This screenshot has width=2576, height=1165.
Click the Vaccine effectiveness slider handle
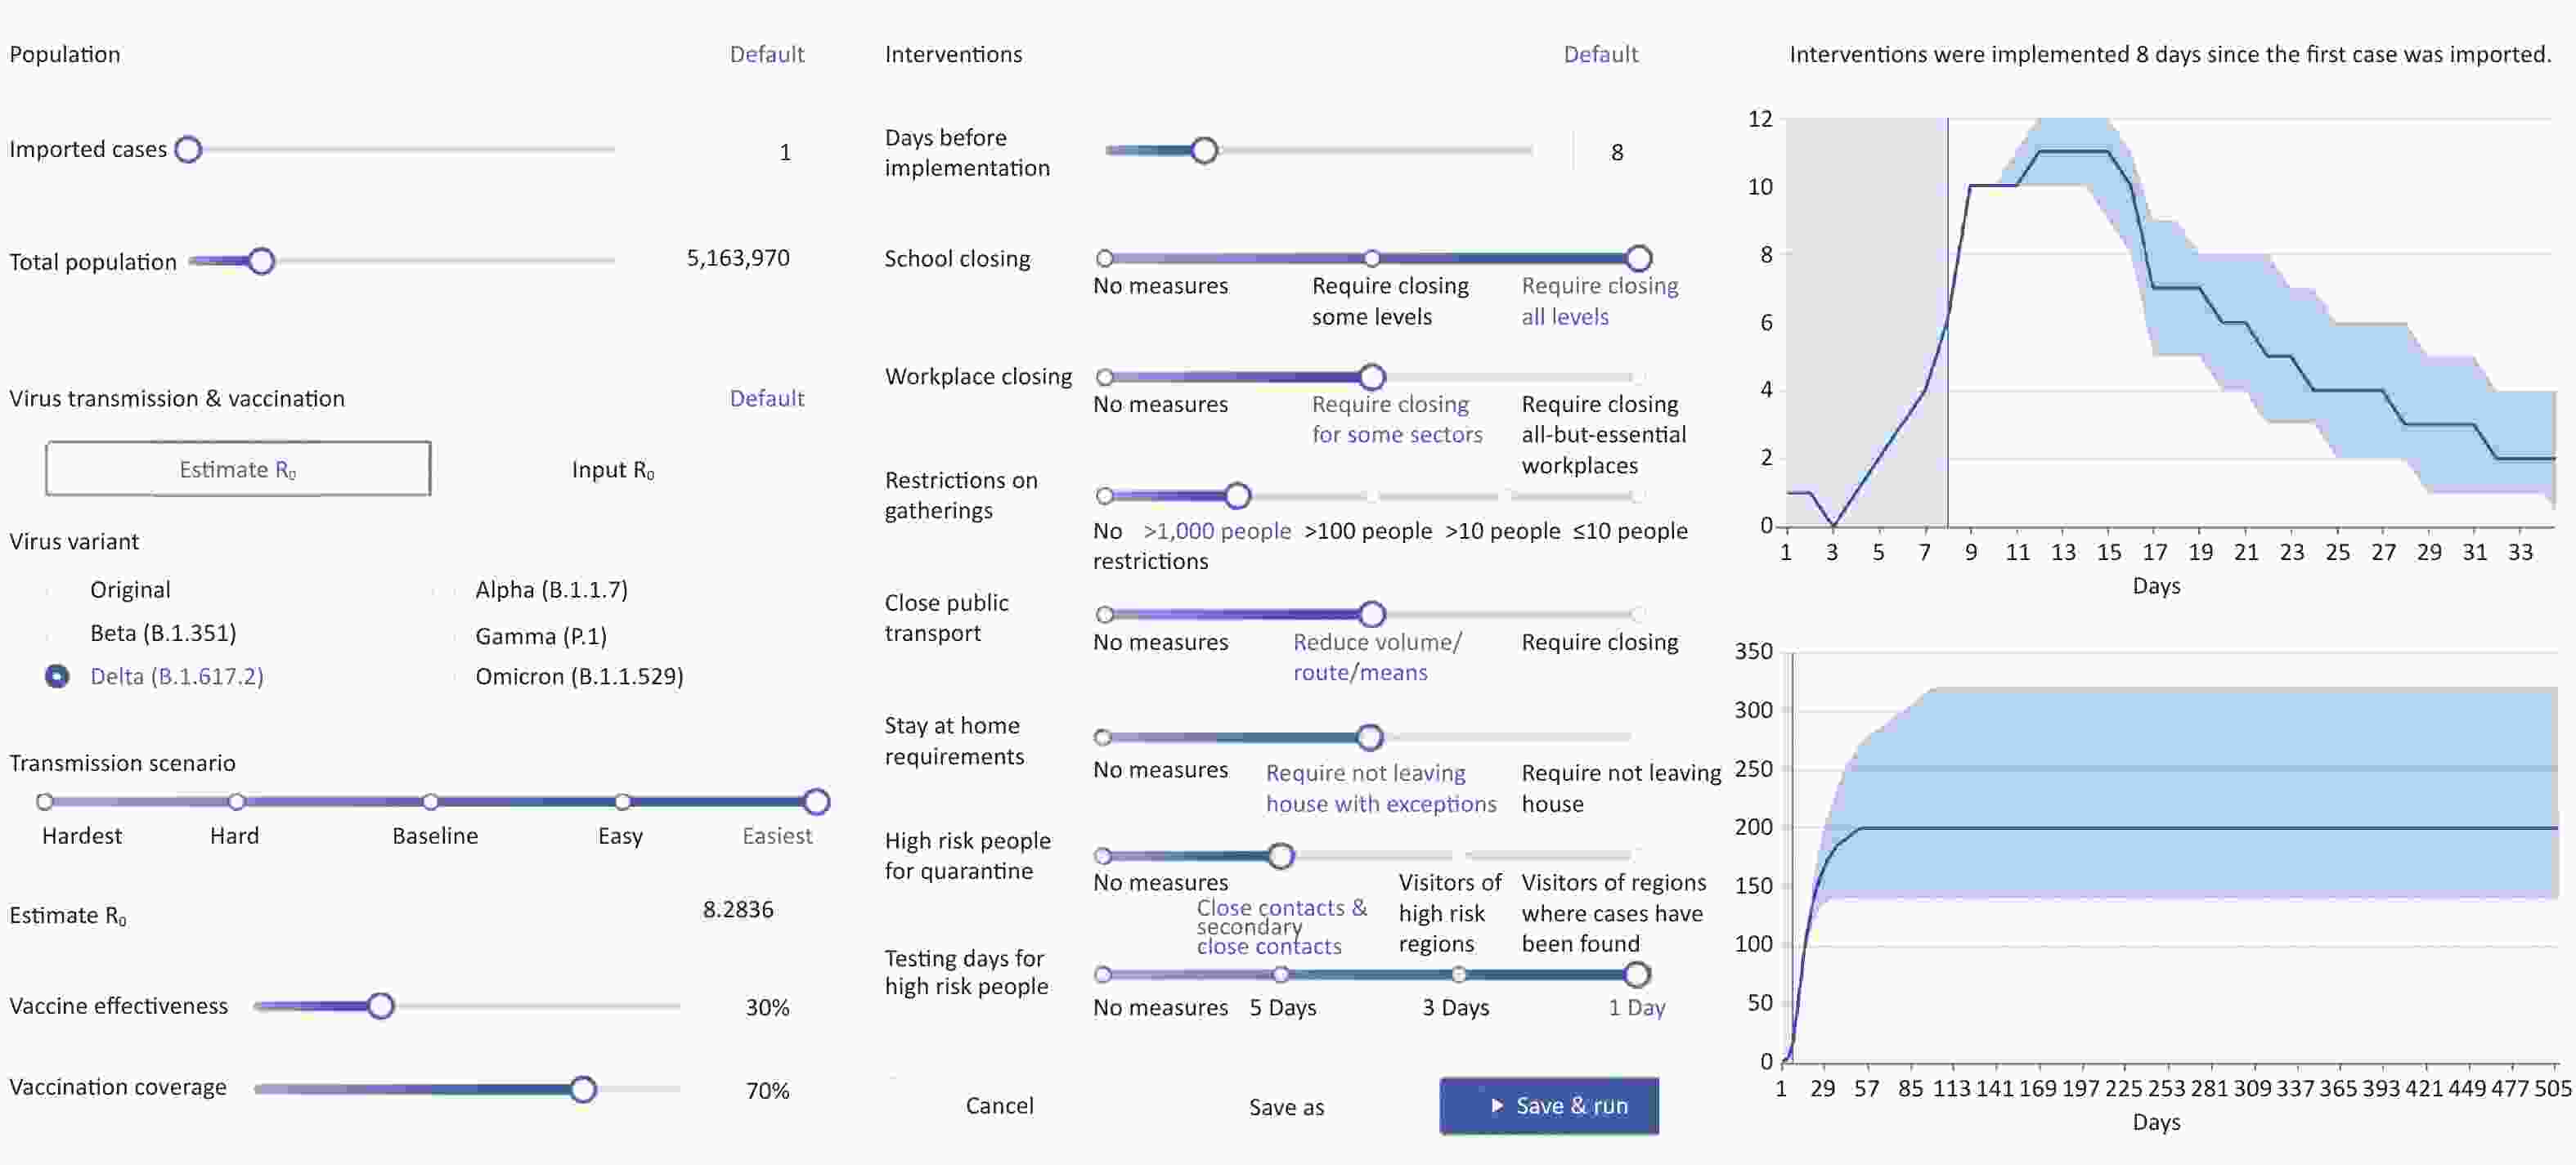[380, 1005]
